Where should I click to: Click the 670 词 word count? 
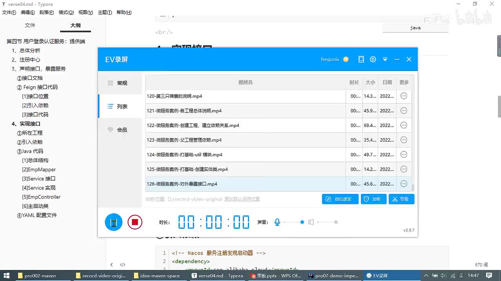pos(481,265)
